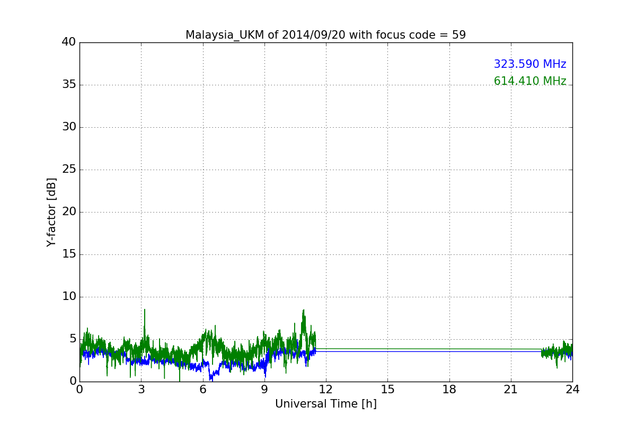The height and width of the screenshot is (424, 636).
Task: Click the x-axis tick label '24'
Action: click(572, 390)
